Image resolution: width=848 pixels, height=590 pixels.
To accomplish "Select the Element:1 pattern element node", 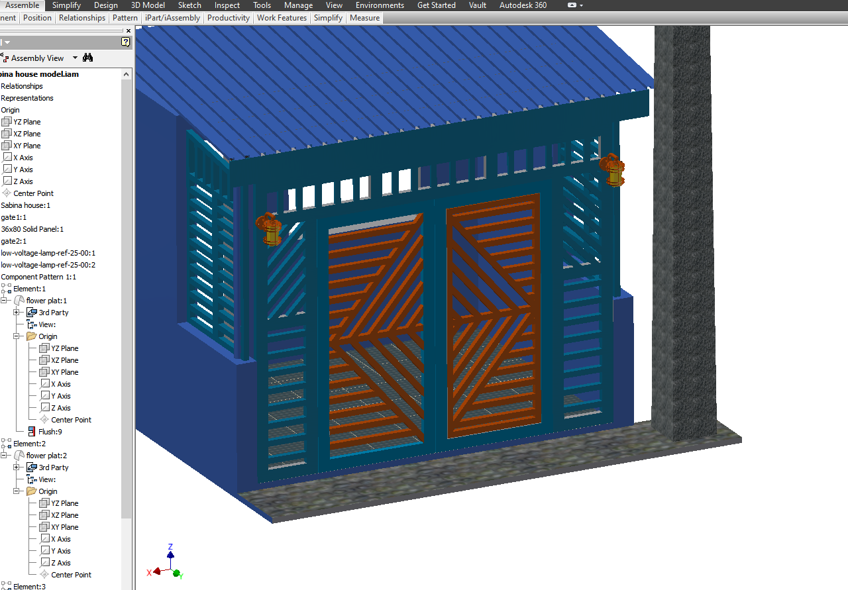I will (x=24, y=289).
